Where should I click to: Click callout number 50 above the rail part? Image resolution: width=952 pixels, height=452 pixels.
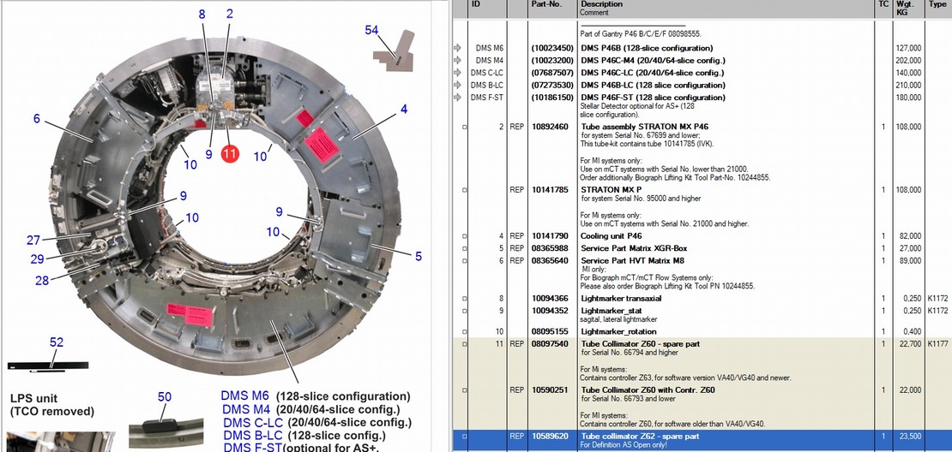[x=165, y=397]
